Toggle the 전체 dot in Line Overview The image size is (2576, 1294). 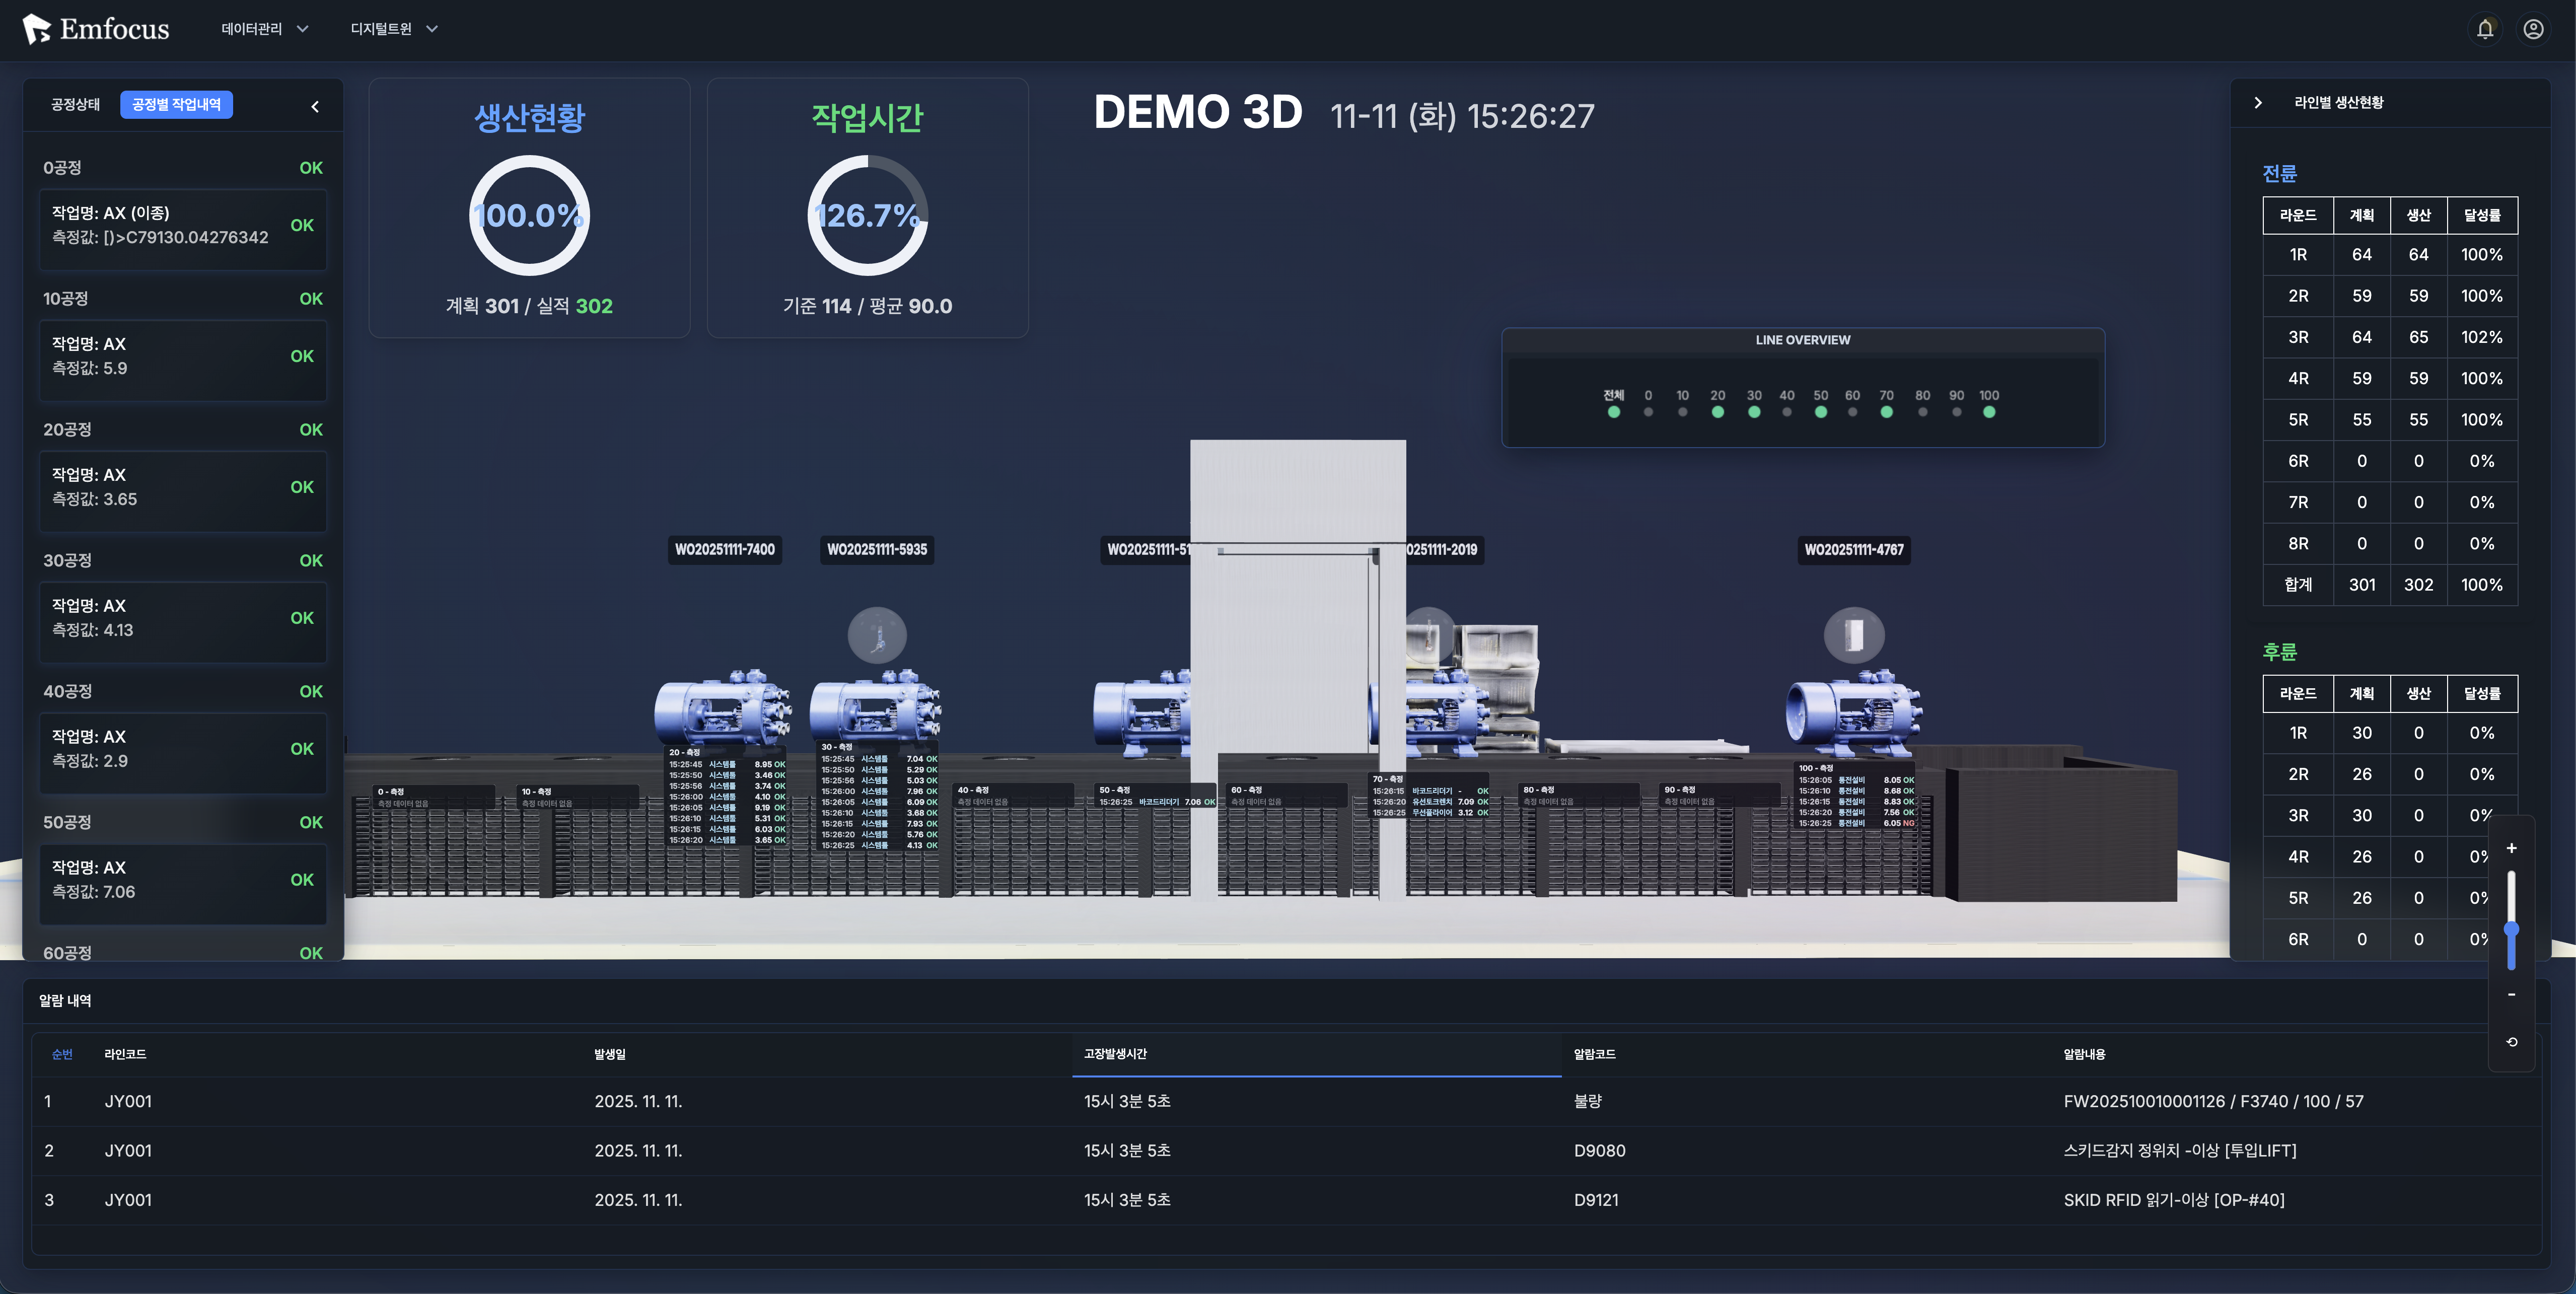pyautogui.click(x=1613, y=412)
